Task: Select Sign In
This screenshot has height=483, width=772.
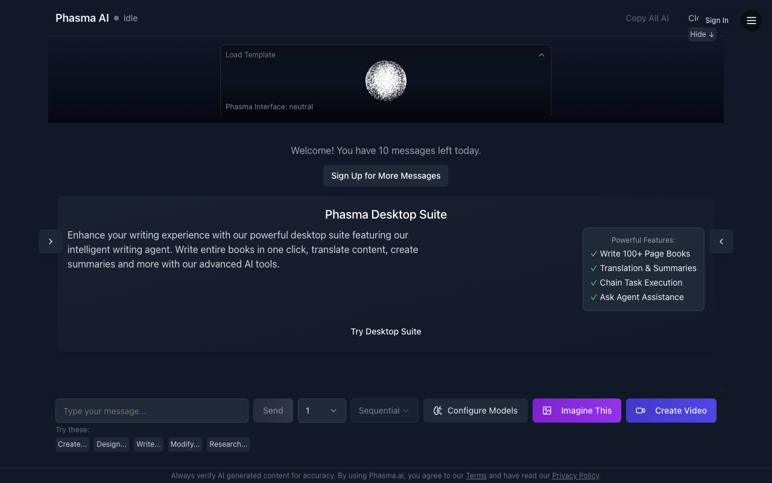Action: click(717, 20)
